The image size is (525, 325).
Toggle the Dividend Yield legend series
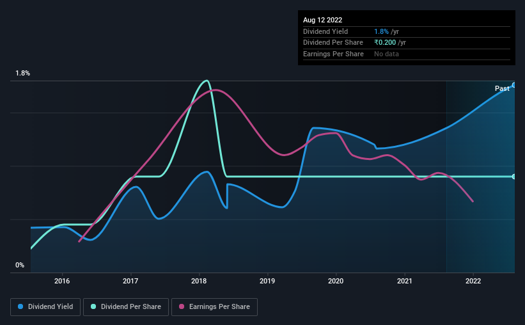coord(45,307)
